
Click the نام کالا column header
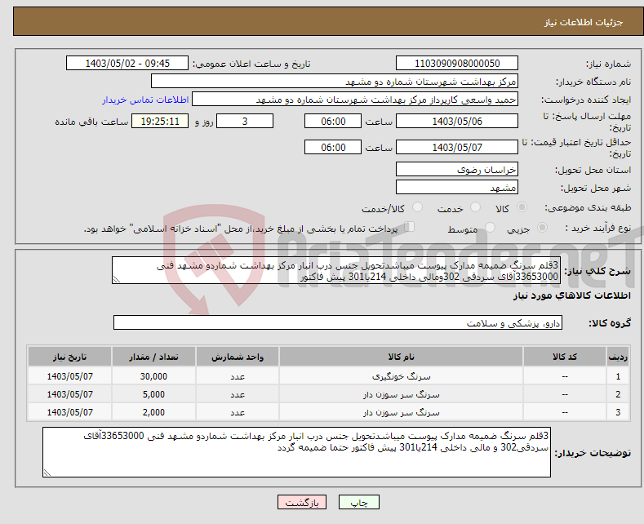pyautogui.click(x=401, y=357)
